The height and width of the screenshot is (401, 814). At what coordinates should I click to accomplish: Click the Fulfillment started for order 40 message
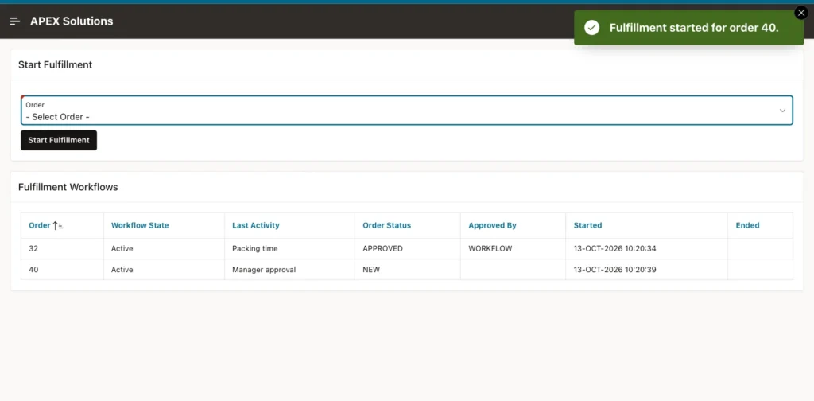[694, 28]
